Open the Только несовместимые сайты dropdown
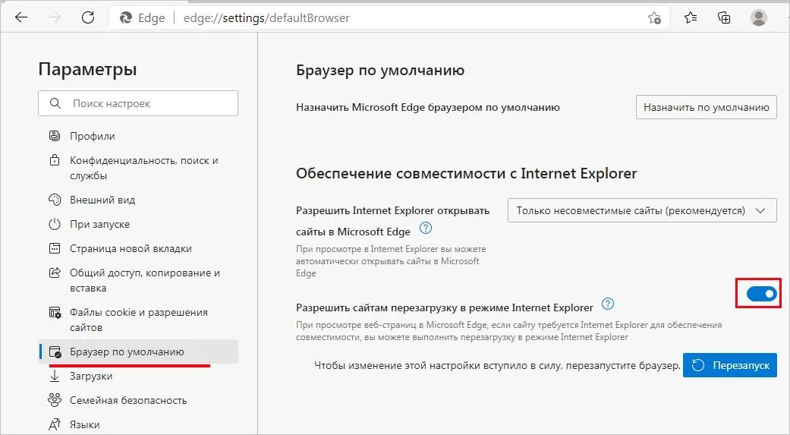 [642, 211]
